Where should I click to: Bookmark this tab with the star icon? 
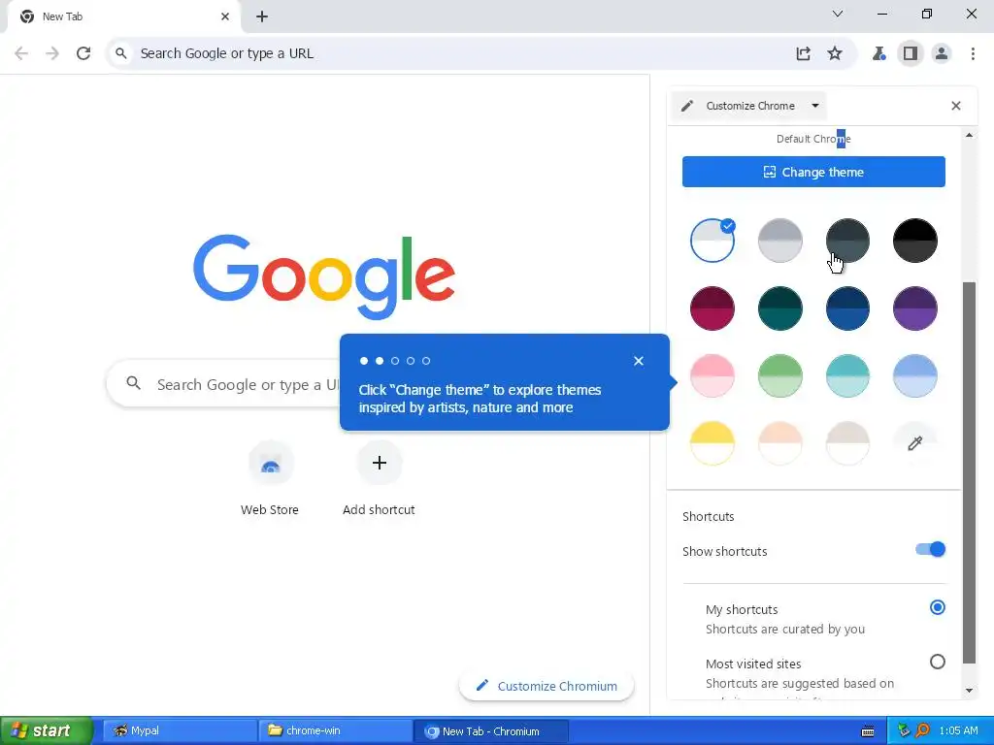(x=835, y=53)
